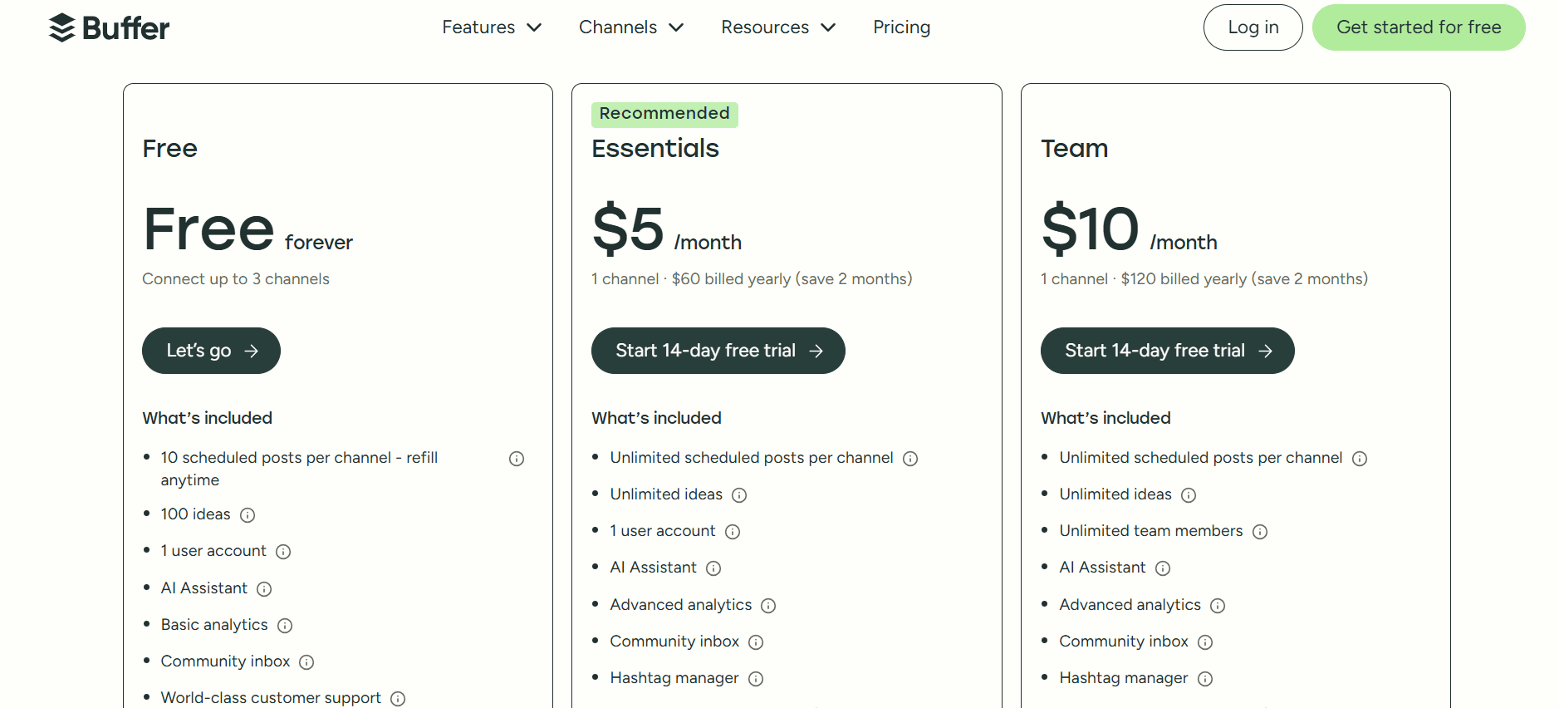Click the Recommended badge on Essentials
This screenshot has width=1559, height=708.
[664, 114]
